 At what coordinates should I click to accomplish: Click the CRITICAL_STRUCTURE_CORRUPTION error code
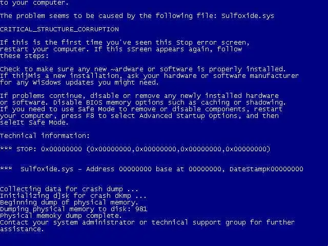click(59, 29)
